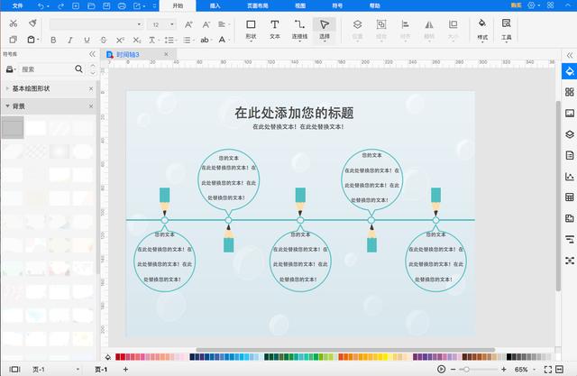
Task: Select the Shape (形状) tool
Action: coord(251,30)
